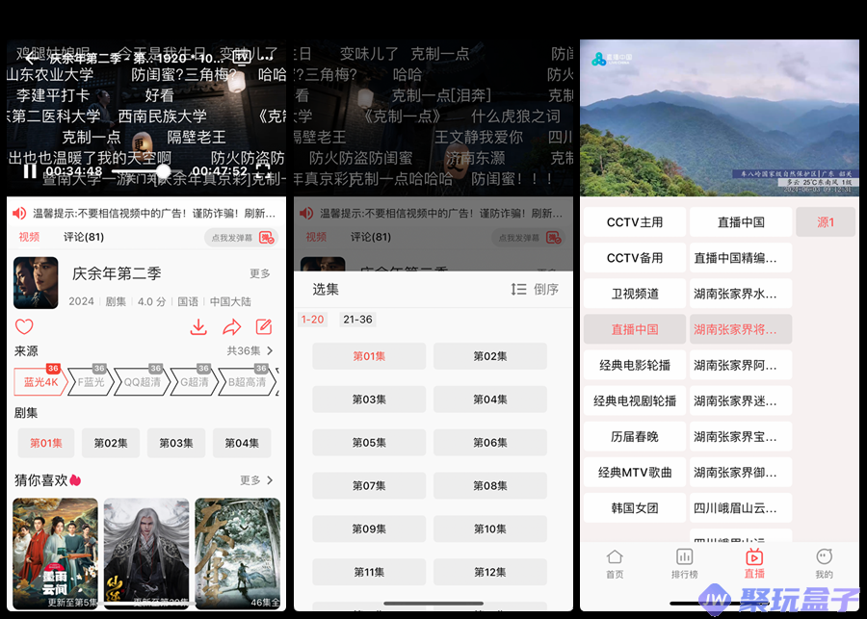This screenshot has width=867, height=619.
Task: Open the 46集全 recommendation poster
Action: (x=238, y=553)
